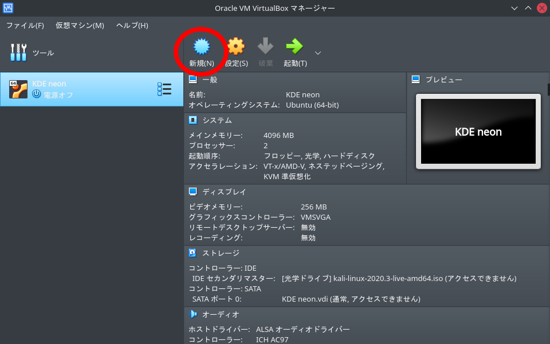Click the 新規(N) new VM icon

(201, 46)
